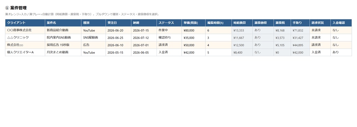Image resolution: width=357 pixels, height=127 pixels.
Task: Click editing hours 6 for 〇〇商事株式会社
Action: pos(218,30)
